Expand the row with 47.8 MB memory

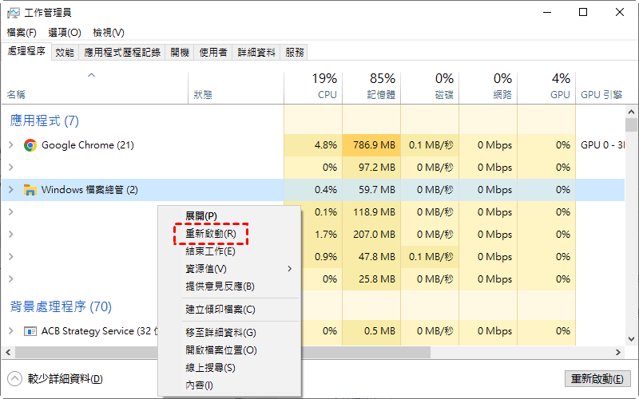click(x=11, y=257)
